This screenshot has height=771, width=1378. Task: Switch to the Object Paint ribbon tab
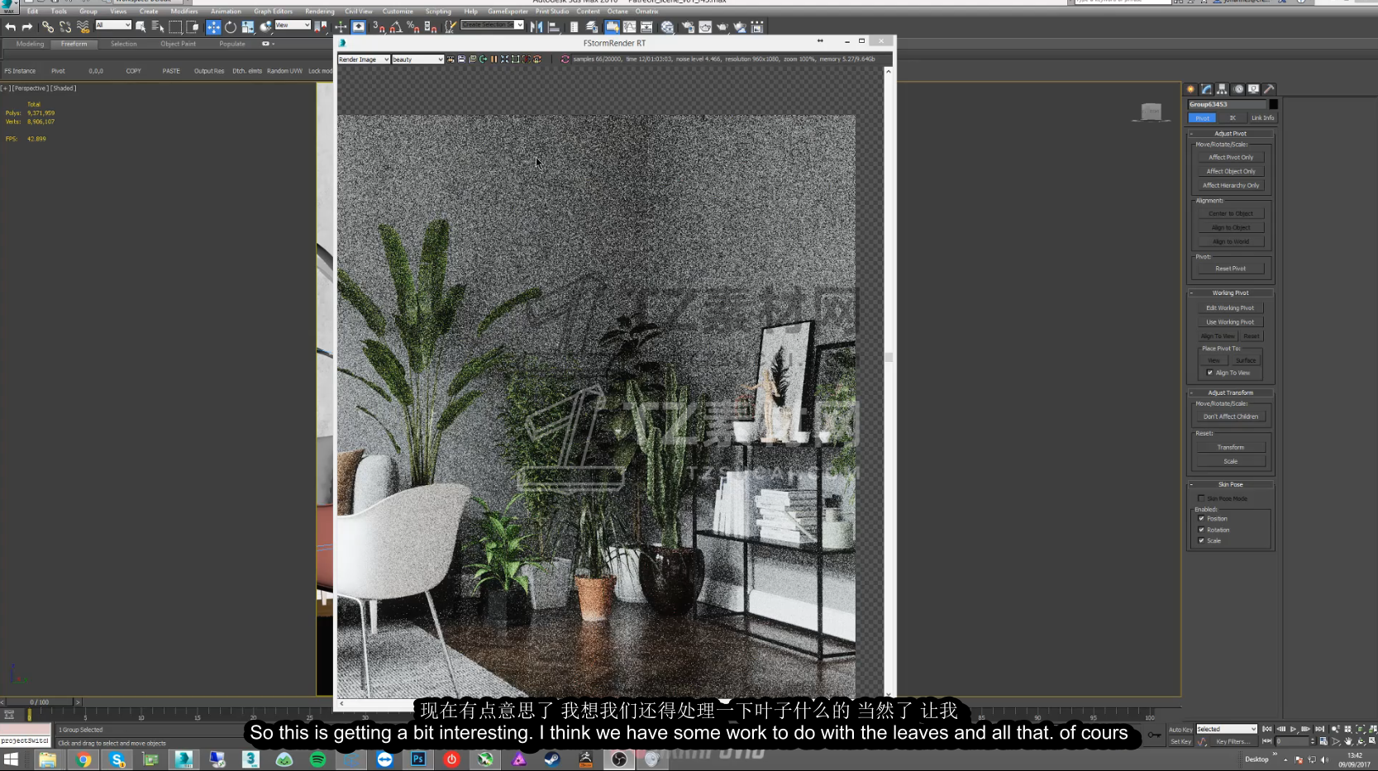point(178,44)
